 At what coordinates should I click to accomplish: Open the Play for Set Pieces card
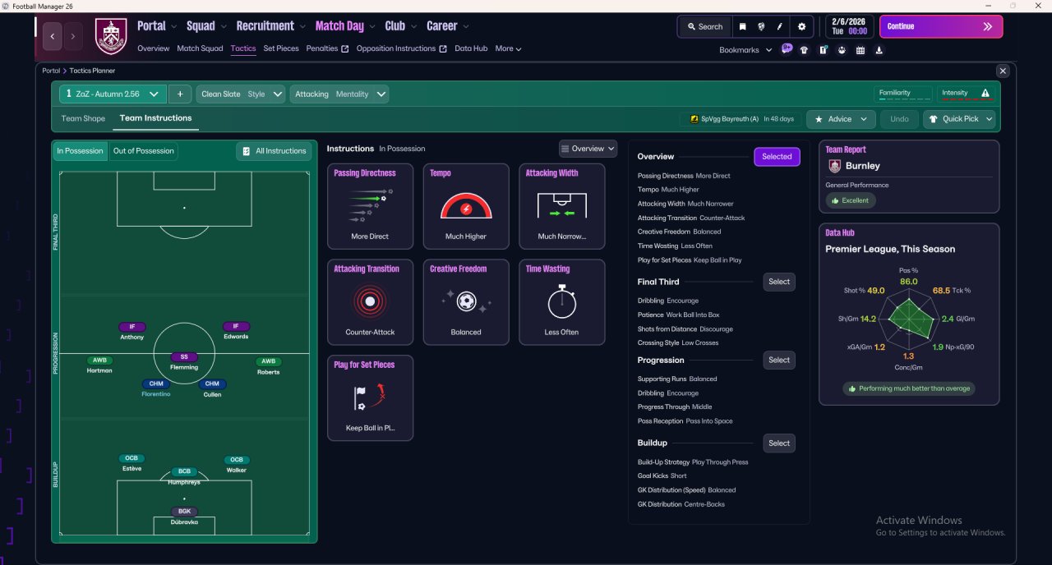370,398
